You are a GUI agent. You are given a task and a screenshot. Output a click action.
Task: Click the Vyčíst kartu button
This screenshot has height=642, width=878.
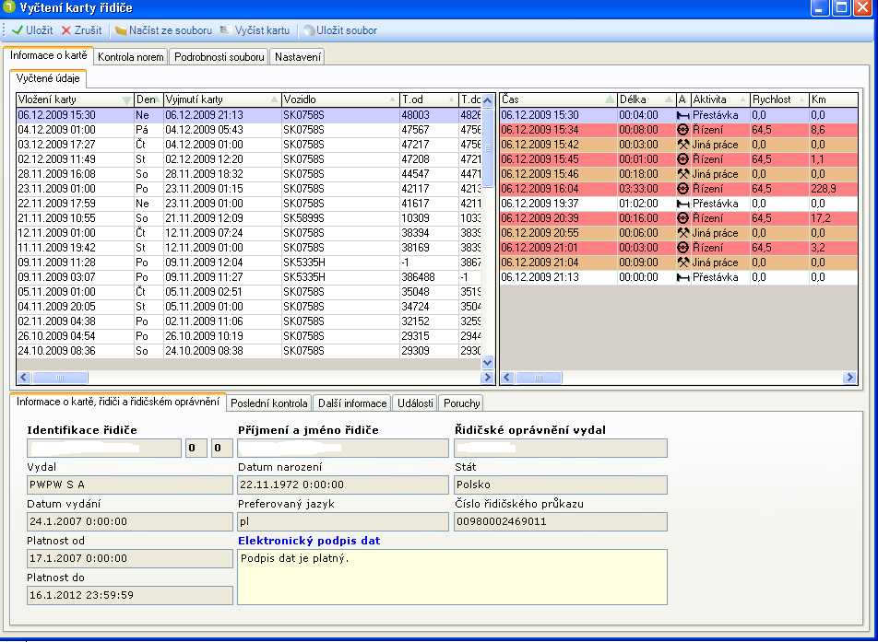[255, 30]
